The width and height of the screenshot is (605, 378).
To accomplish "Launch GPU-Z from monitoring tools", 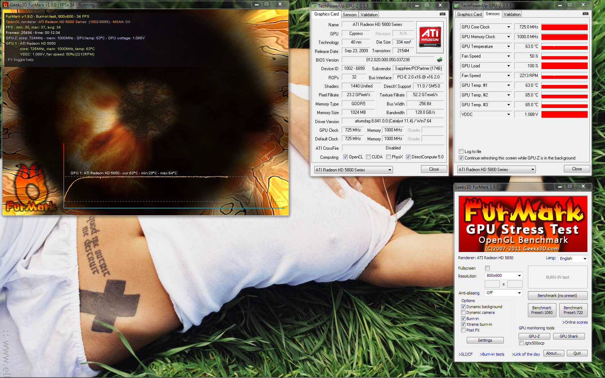I will pyautogui.click(x=534, y=336).
